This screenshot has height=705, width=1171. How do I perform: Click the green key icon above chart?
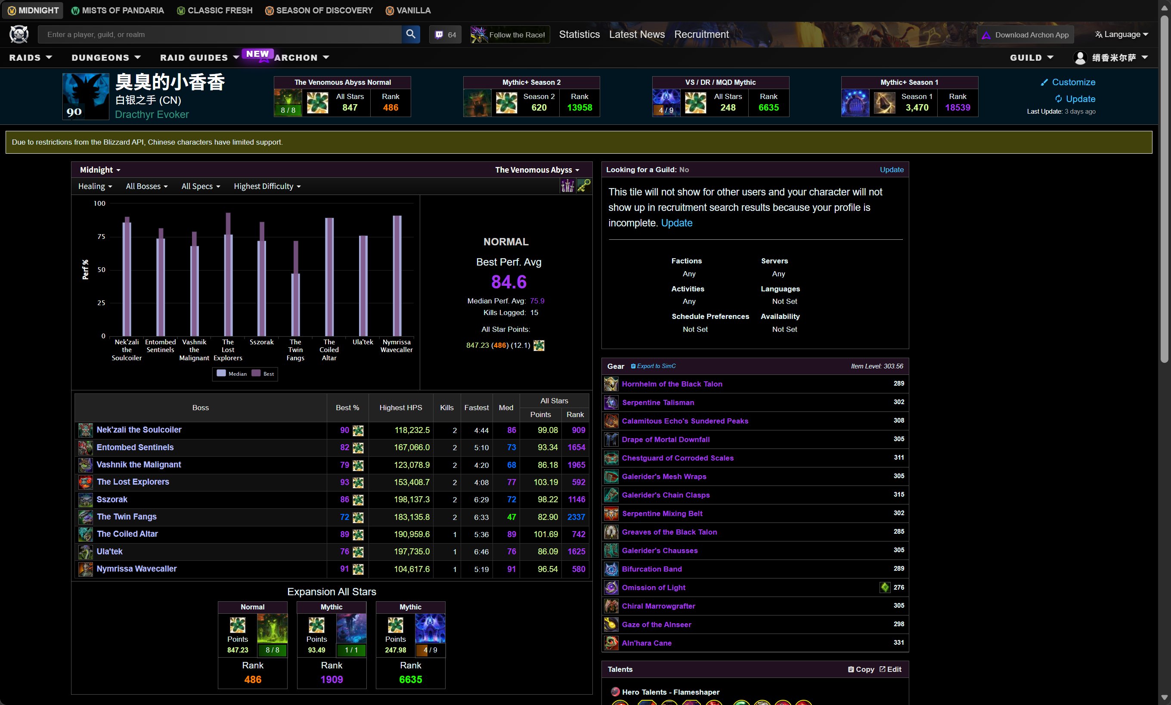[584, 186]
